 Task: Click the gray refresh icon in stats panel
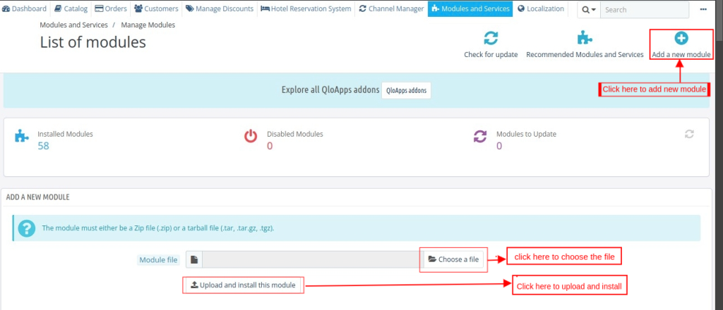689,134
